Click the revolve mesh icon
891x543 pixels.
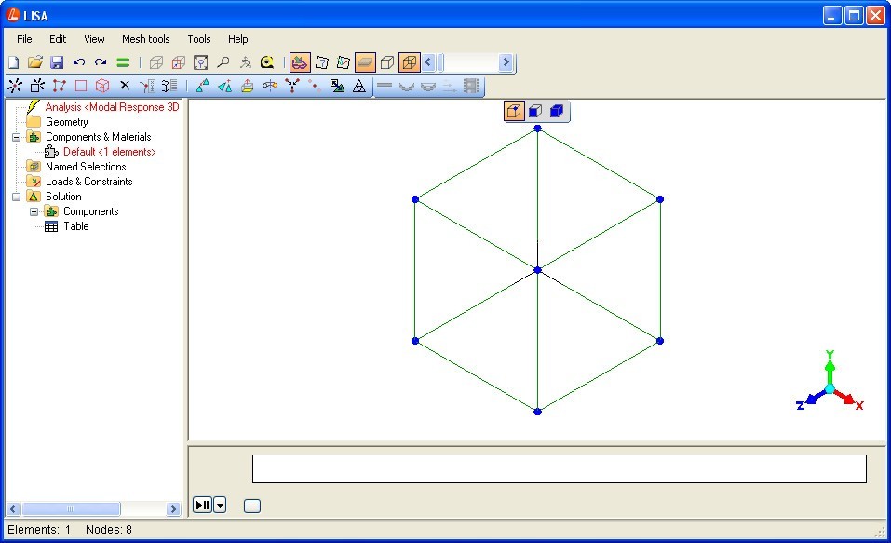270,86
